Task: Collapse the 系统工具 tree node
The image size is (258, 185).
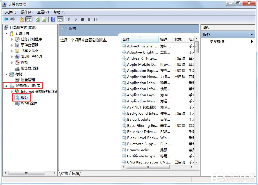Action: (x=6, y=33)
